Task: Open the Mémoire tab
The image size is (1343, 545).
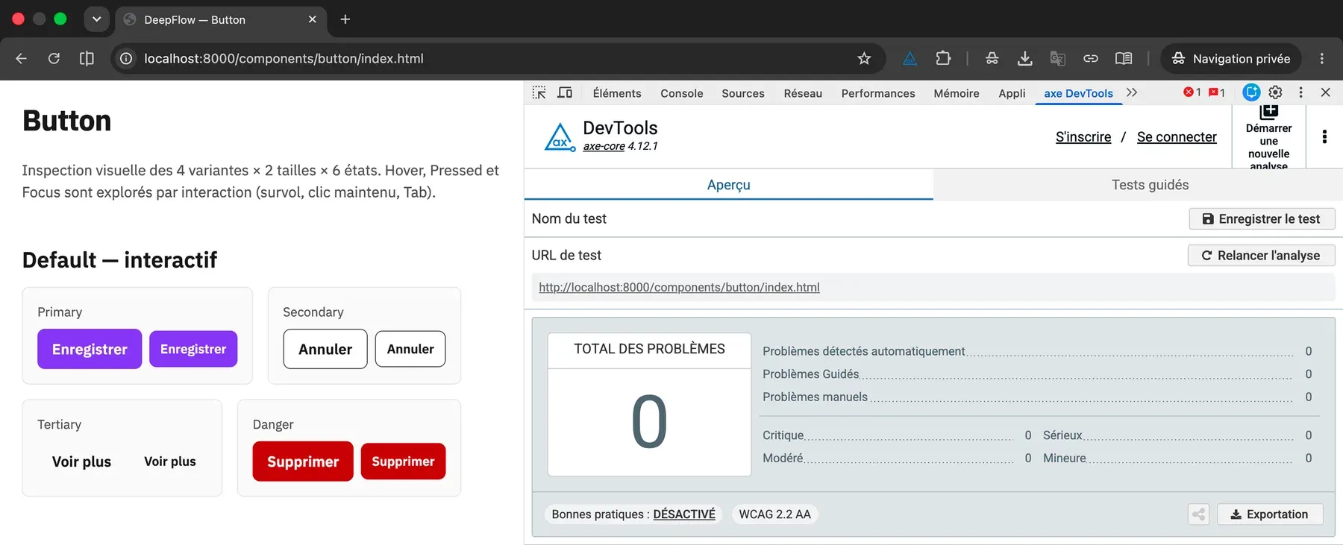Action: pos(957,93)
